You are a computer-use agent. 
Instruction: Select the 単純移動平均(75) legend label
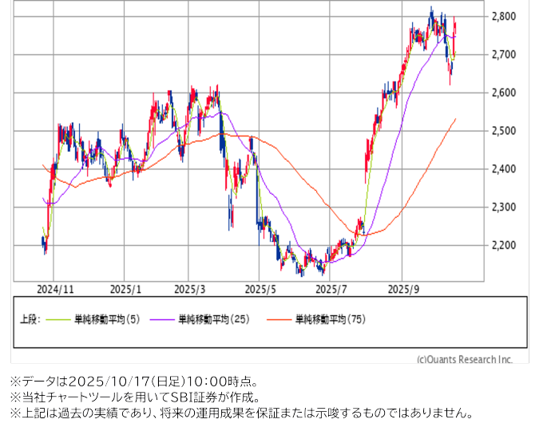[x=331, y=319]
